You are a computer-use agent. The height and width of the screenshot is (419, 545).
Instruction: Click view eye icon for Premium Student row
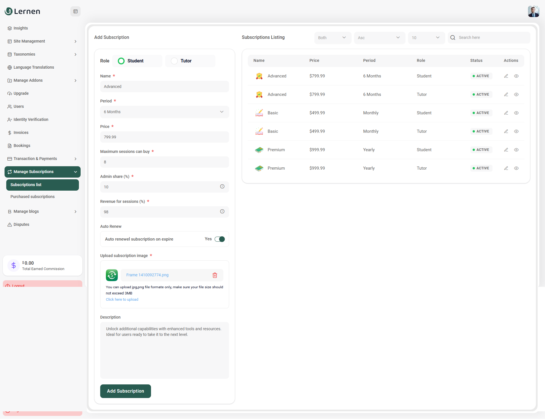[516, 150]
